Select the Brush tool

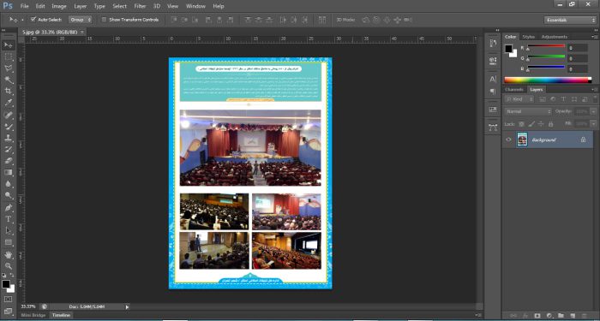pyautogui.click(x=9, y=127)
